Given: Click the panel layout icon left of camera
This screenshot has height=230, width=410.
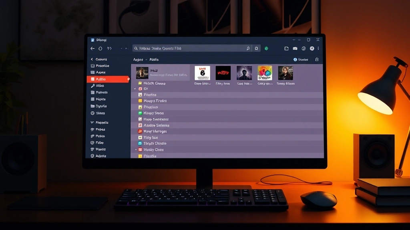Looking at the screenshot, I should click(286, 48).
